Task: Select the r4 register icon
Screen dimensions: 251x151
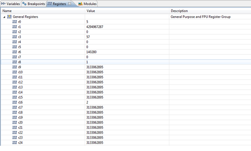Action: point(14,42)
